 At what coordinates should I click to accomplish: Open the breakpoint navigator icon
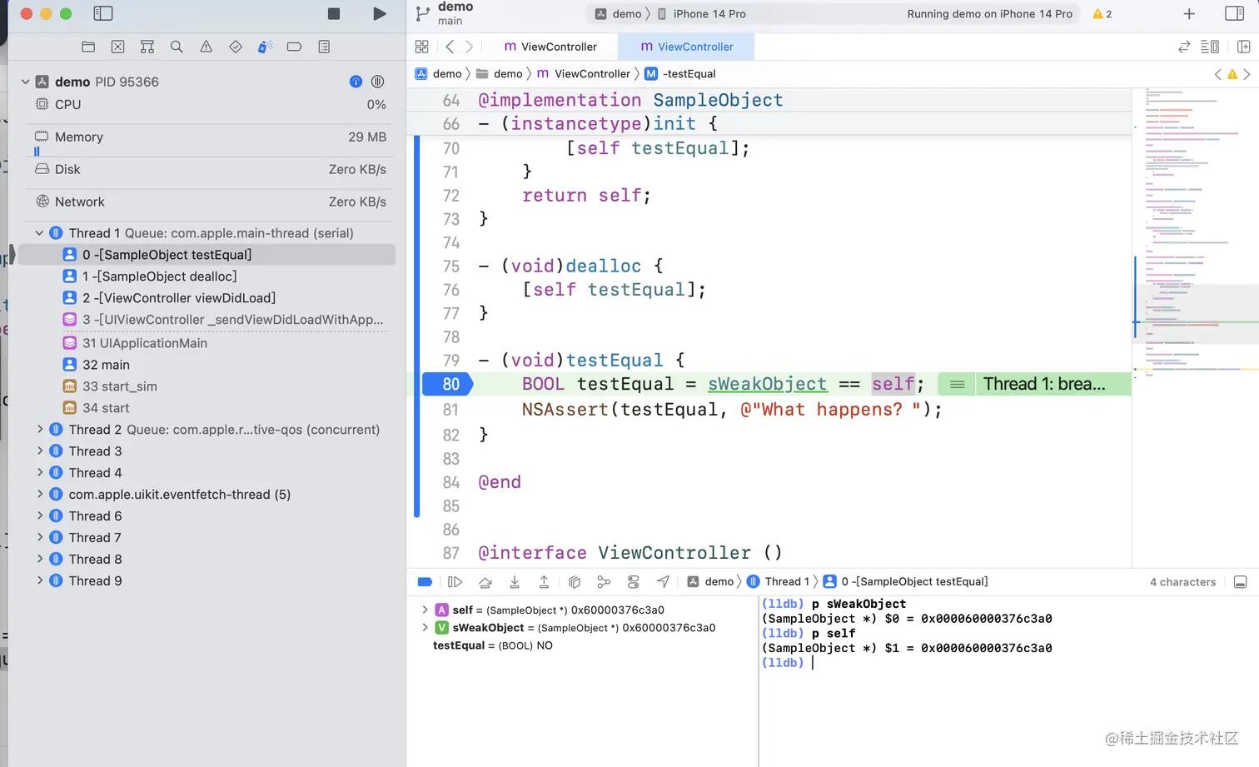click(x=294, y=47)
